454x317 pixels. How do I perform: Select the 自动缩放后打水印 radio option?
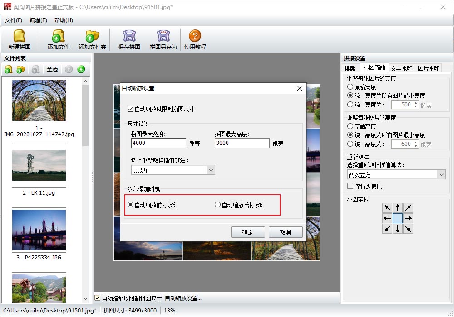[x=218, y=205]
